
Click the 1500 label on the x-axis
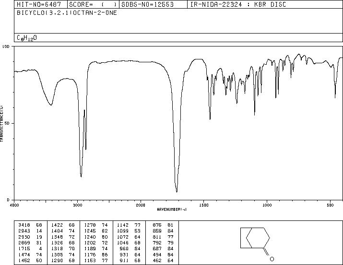[204, 205]
